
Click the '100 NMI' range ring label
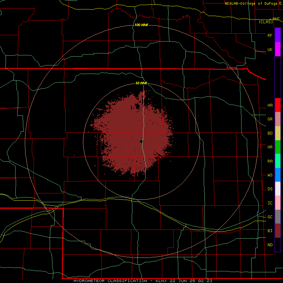pyautogui.click(x=141, y=25)
